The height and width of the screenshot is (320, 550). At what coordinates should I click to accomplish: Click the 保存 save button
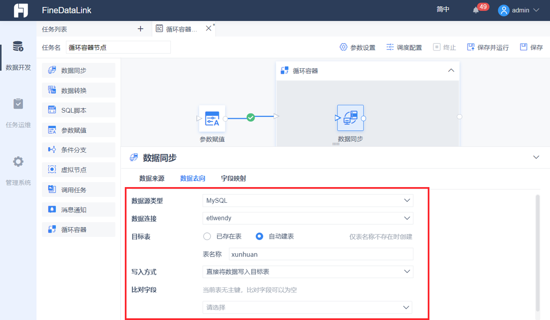pyautogui.click(x=531, y=47)
